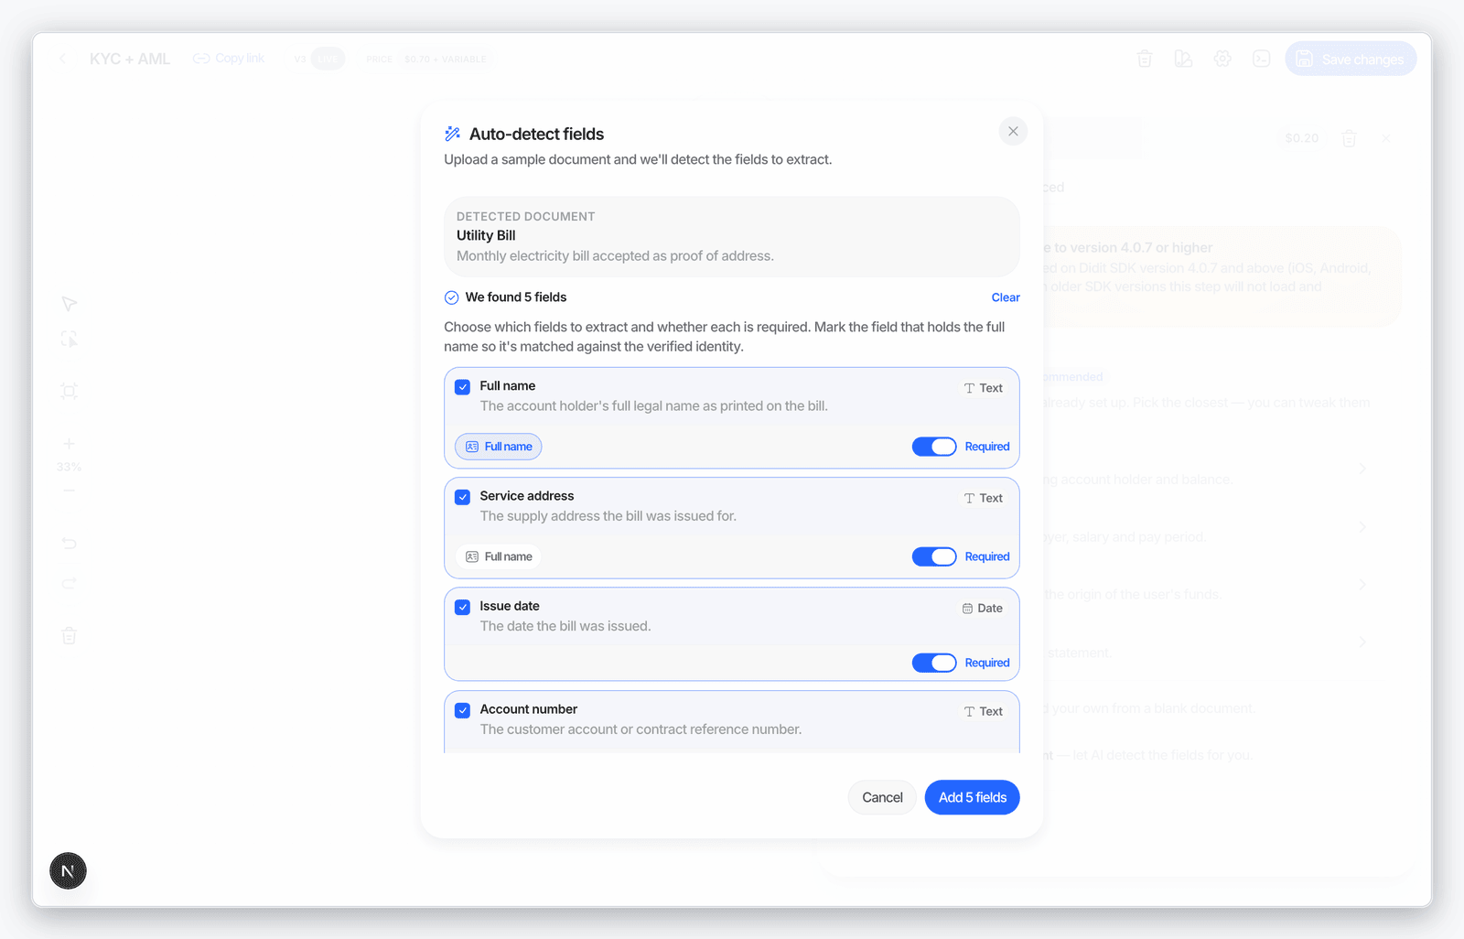
Task: Click the $0.20 price badge in side panel
Action: (x=1302, y=138)
